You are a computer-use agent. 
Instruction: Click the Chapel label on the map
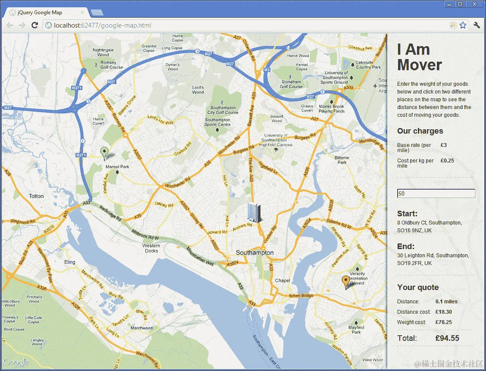[283, 281]
